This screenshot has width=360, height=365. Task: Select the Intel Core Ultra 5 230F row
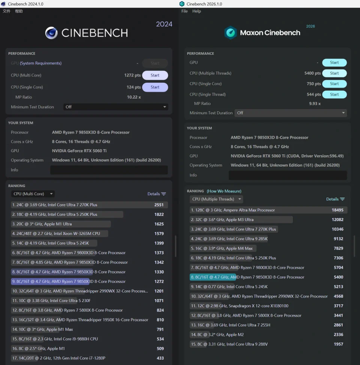click(89, 301)
